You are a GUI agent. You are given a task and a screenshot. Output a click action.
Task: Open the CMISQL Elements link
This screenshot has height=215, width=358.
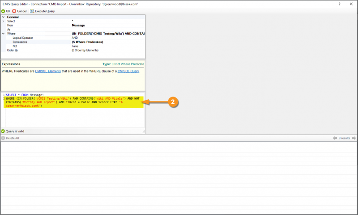tap(48, 71)
